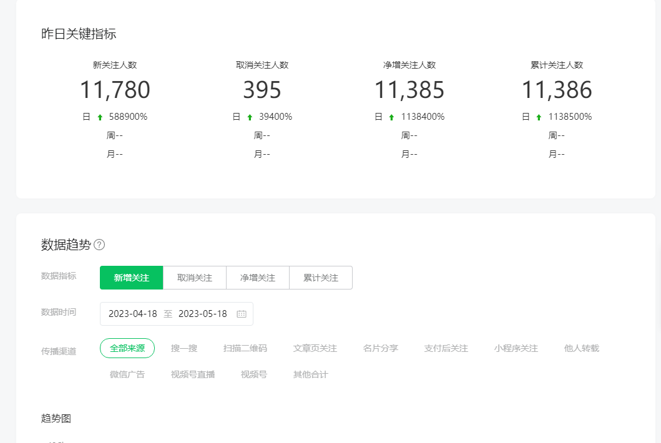Click the 数据趋势 section heading
Viewport: 661px width, 443px height.
coord(66,245)
